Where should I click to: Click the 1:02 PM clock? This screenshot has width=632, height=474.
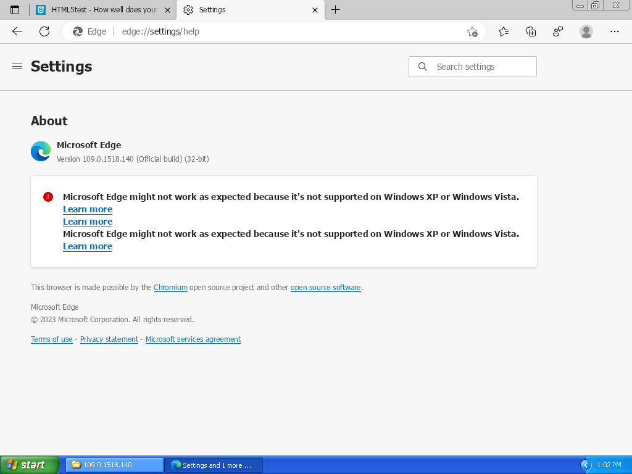click(x=609, y=465)
